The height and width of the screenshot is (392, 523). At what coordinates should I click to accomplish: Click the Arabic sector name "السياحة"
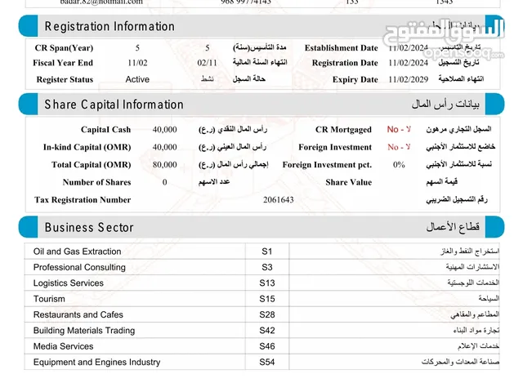489,298
